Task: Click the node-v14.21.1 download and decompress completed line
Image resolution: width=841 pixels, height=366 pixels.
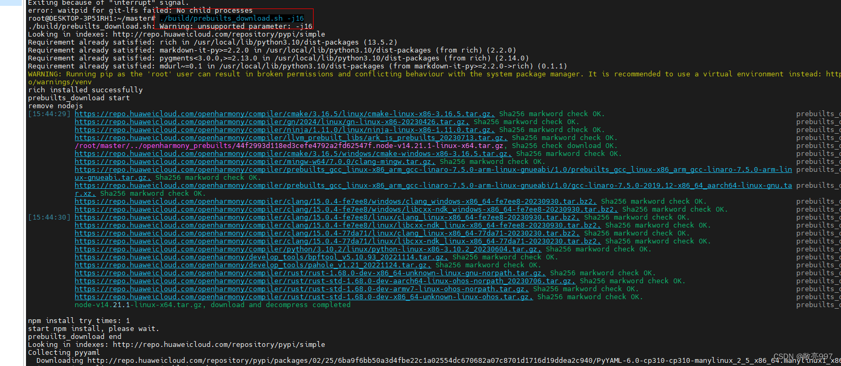Action: [213, 305]
